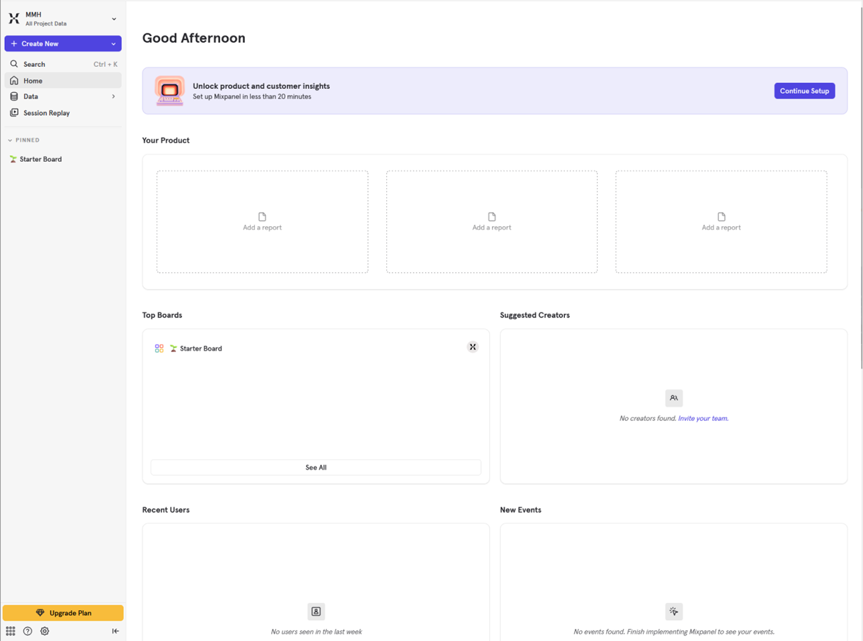Click the 'New Events' heading
863x641 pixels.
coord(521,510)
